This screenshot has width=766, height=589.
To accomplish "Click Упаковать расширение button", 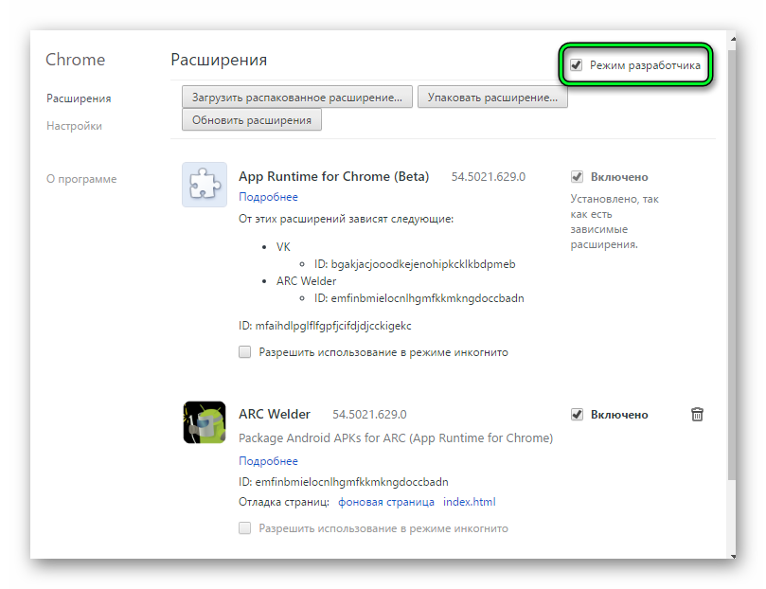I will click(492, 98).
